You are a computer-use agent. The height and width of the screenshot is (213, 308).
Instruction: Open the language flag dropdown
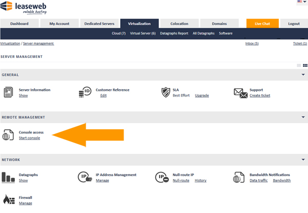pos(301,2)
